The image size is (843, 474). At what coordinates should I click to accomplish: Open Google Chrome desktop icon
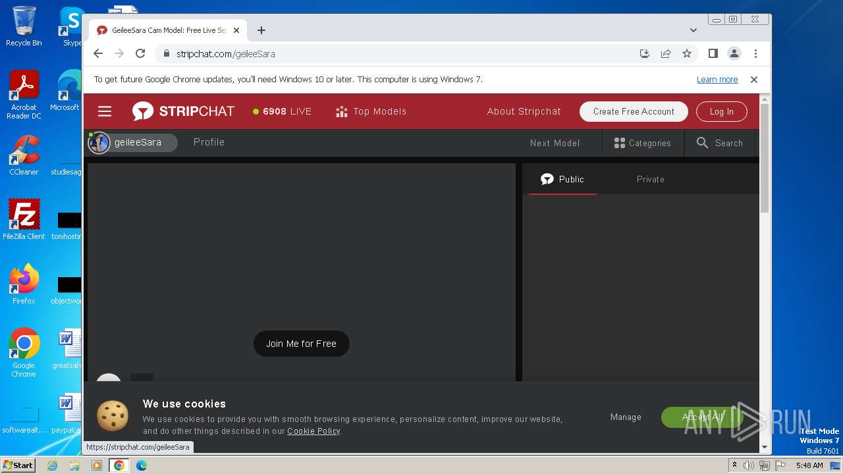(x=24, y=353)
